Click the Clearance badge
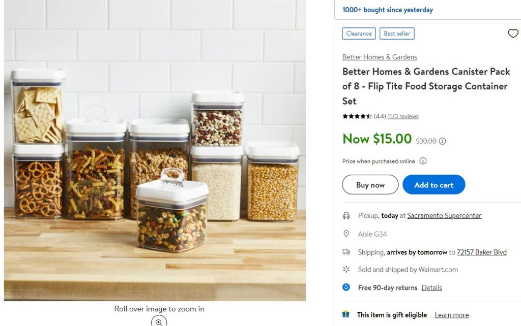This screenshot has width=521, height=326. click(359, 34)
